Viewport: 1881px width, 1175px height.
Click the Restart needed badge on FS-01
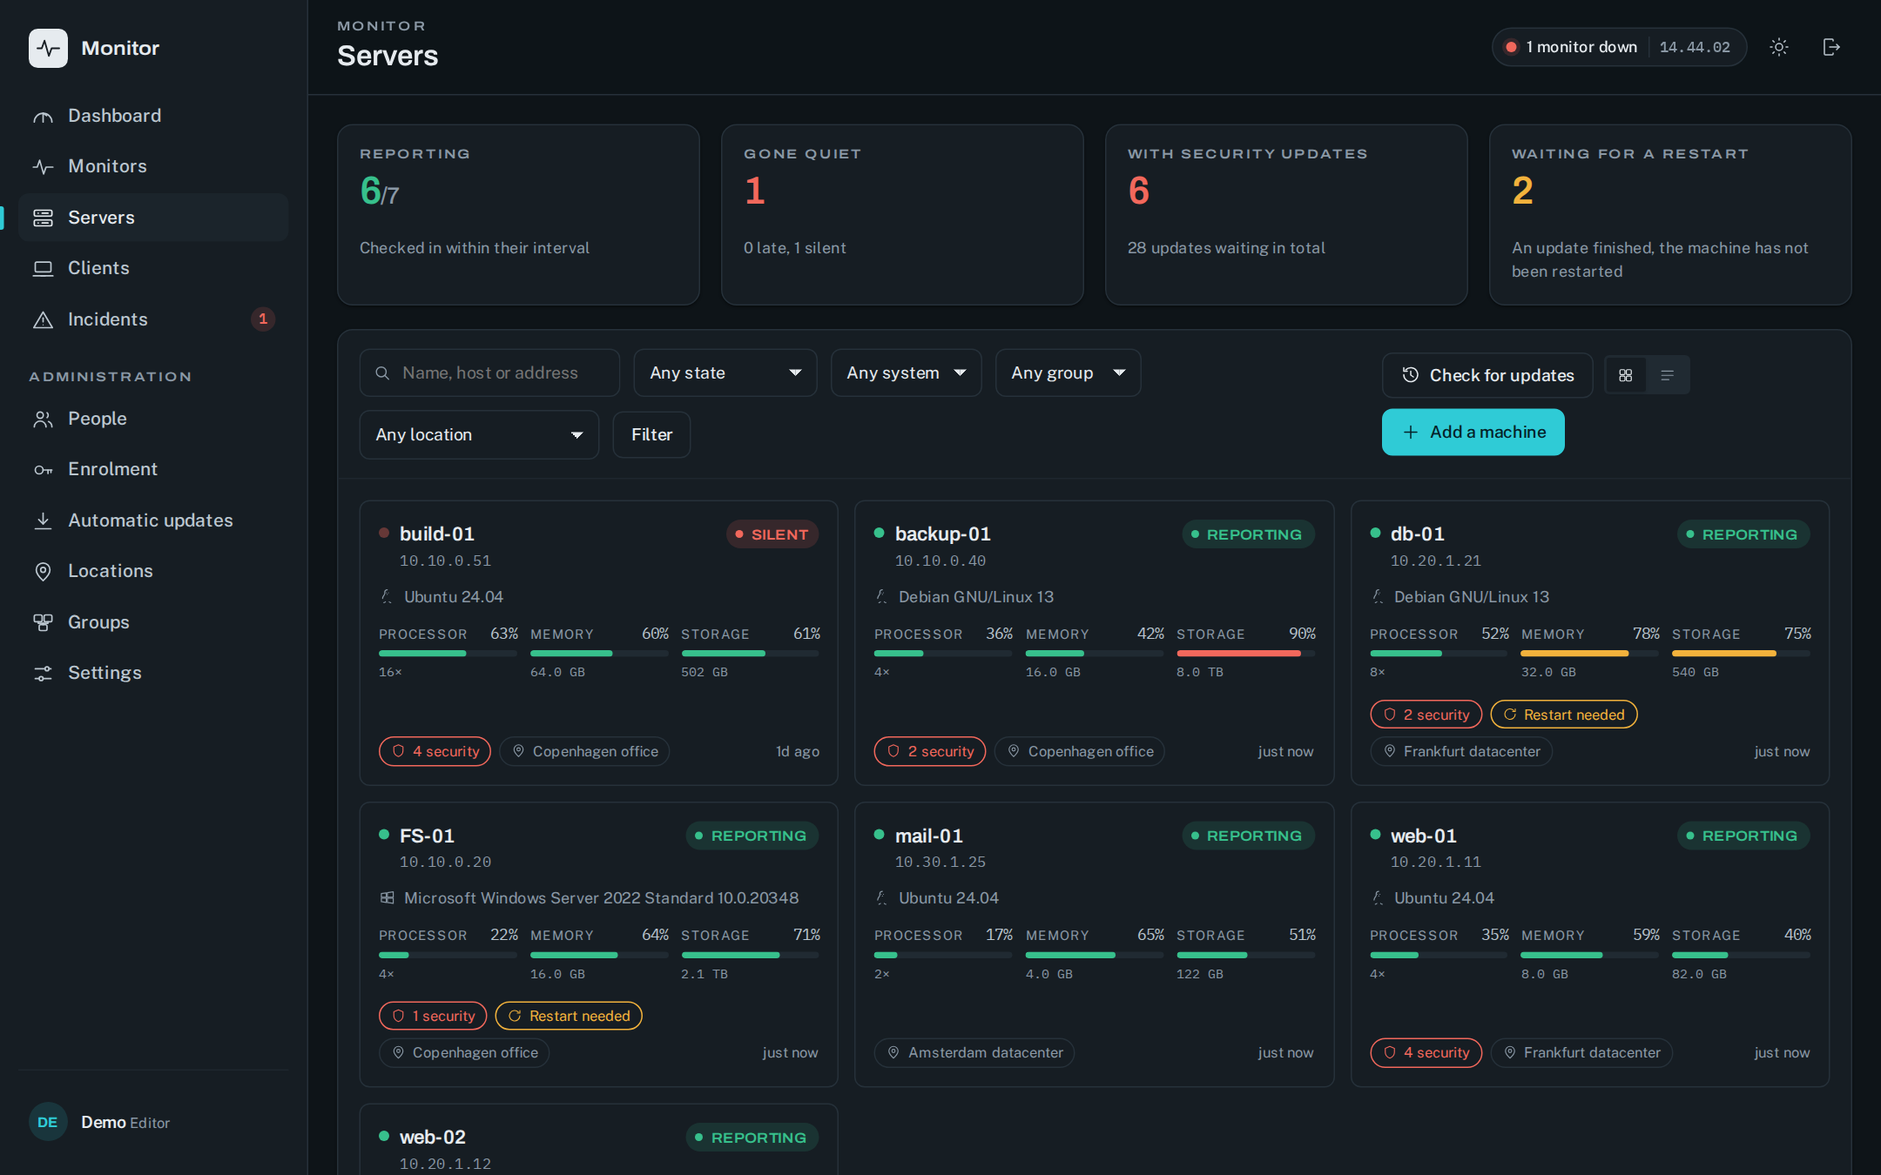[569, 1016]
